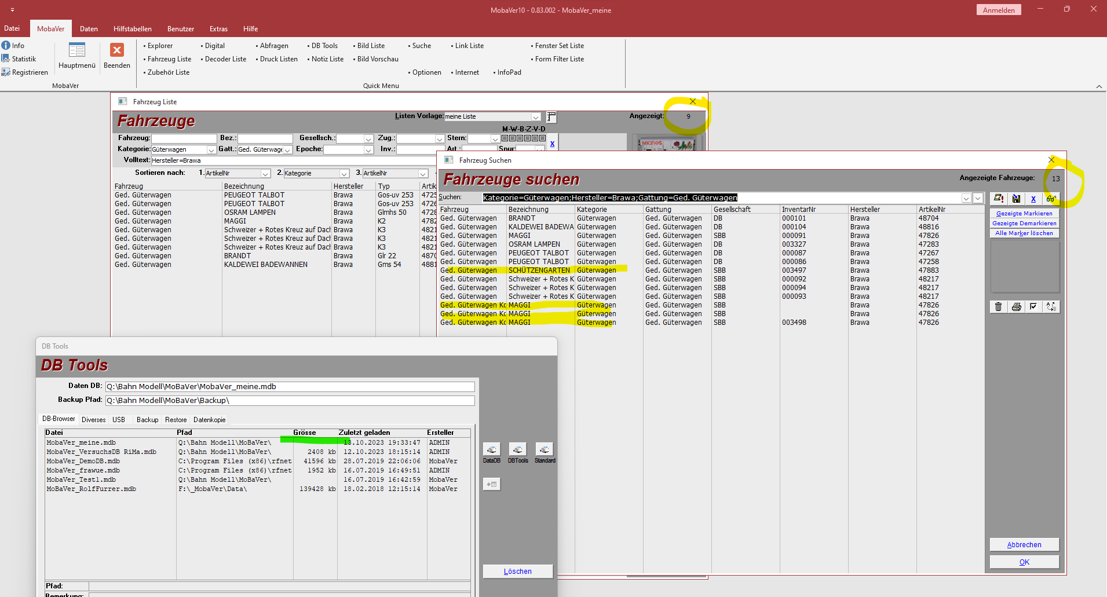Expand the Gesellsch. dropdown
The width and height of the screenshot is (1107, 597).
point(368,139)
